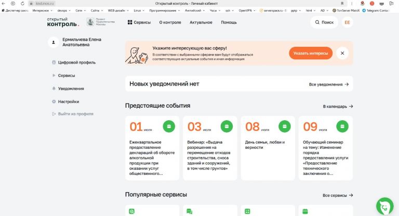Expand the Сети bookmarks folder
Image resolution: width=399 pixels, height=216 pixels.
coord(81,11)
